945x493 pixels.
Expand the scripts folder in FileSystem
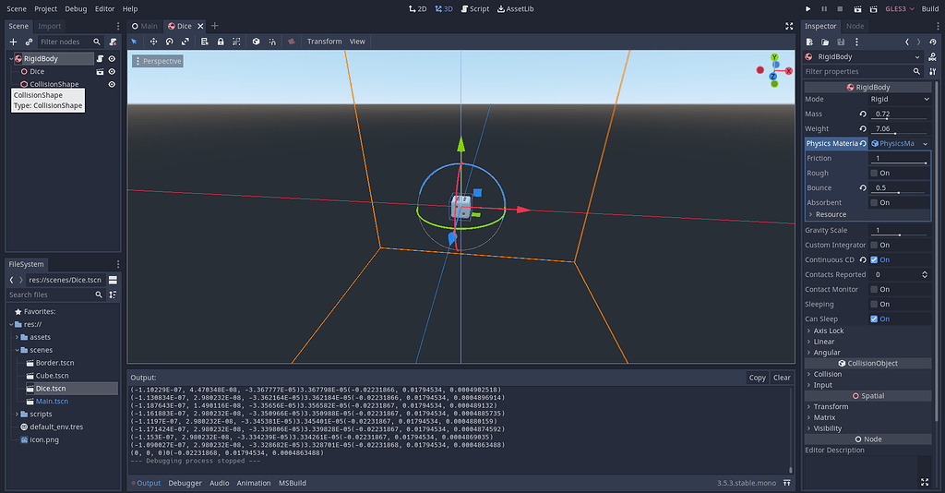pos(17,414)
